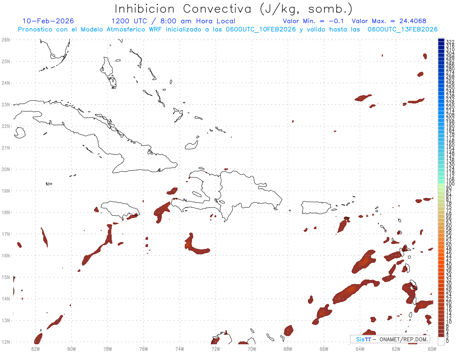Click longitude label '70W'
The width and height of the screenshot is (459, 354).
click(x=252, y=349)
